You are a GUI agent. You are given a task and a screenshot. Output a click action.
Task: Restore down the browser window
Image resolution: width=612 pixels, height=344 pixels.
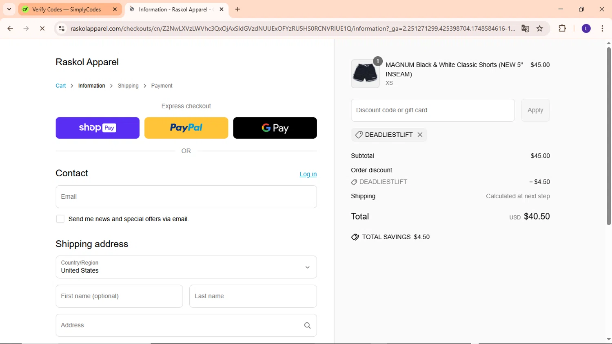581,9
